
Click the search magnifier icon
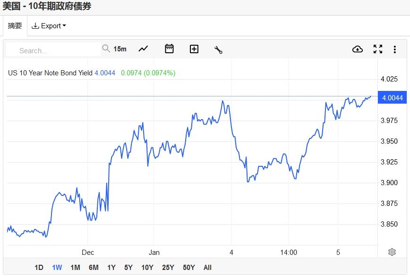coord(106,49)
